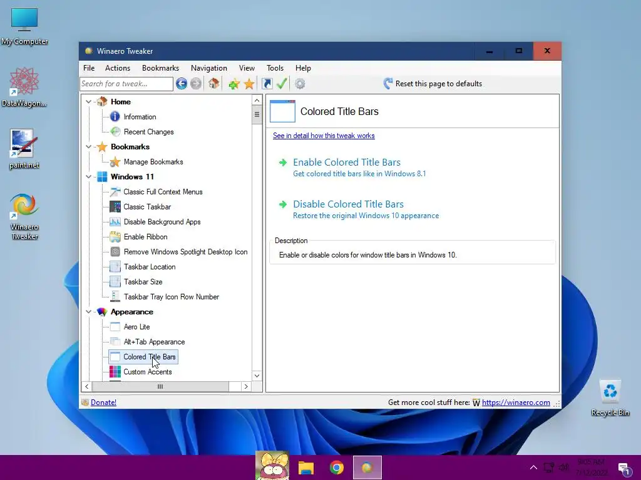Select the DataWagon desktop shortcut

[x=24, y=87]
